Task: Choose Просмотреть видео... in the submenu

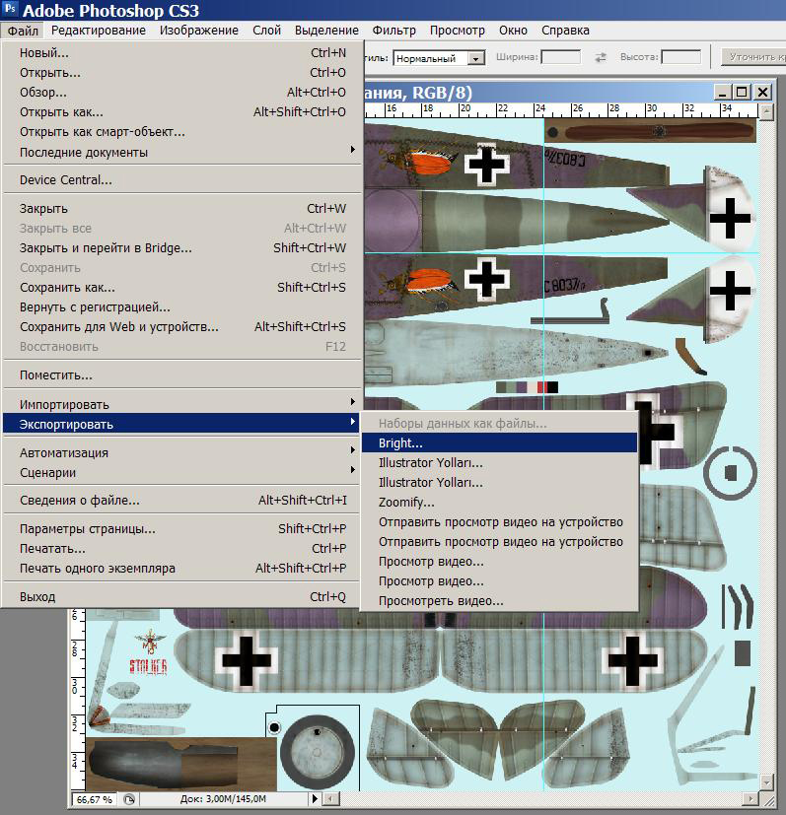Action: [x=499, y=601]
